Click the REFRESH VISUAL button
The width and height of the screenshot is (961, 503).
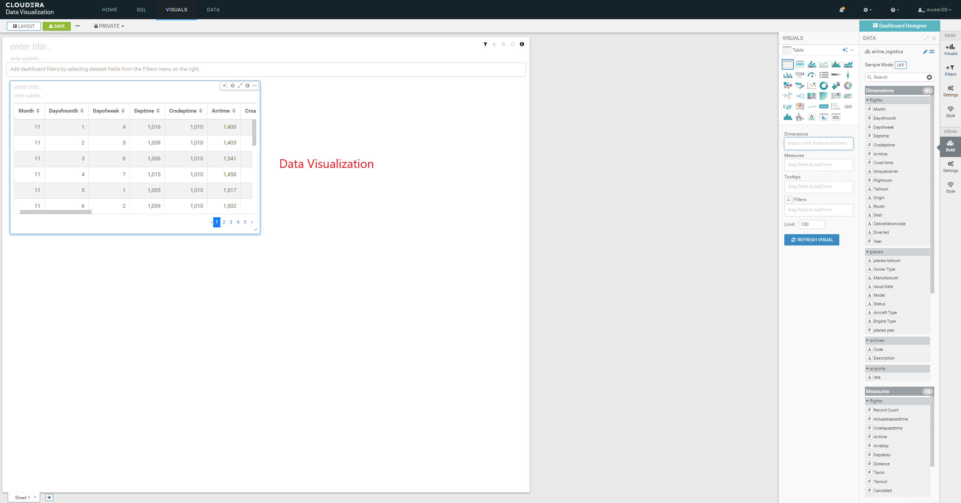(811, 240)
